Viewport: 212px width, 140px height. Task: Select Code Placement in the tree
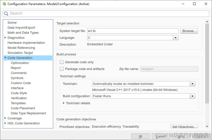pos(23,108)
